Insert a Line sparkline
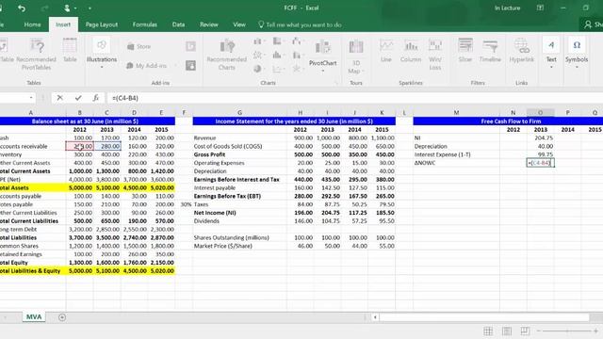Viewport: 603px width, 339px height. pyautogui.click(x=386, y=51)
